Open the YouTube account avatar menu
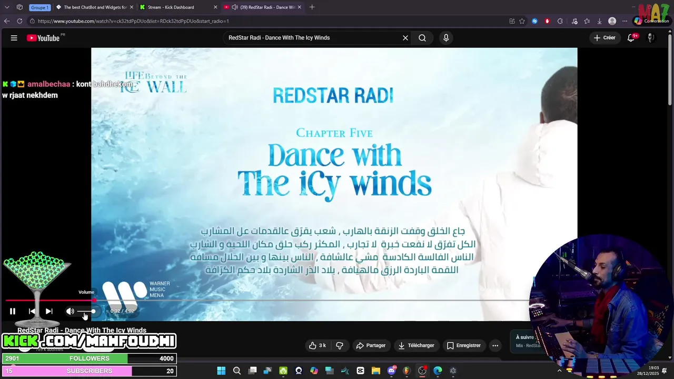This screenshot has width=674, height=379. click(651, 38)
